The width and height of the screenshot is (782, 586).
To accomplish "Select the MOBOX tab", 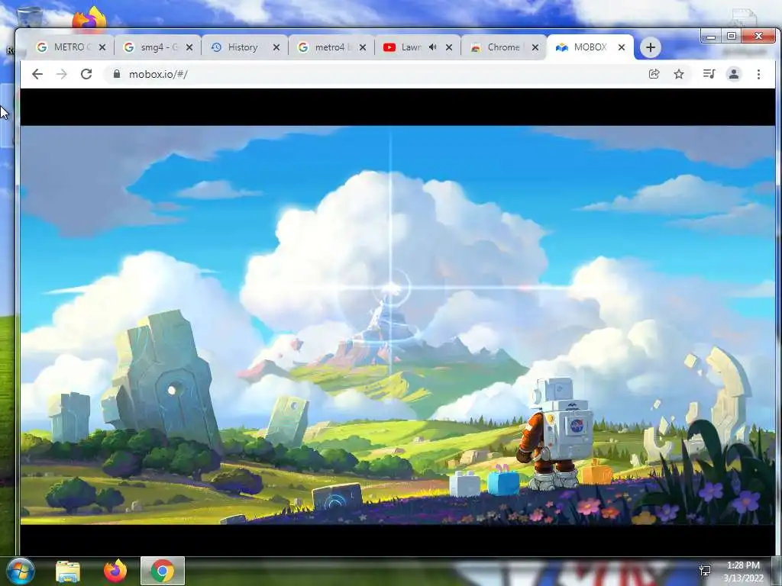I will [590, 47].
